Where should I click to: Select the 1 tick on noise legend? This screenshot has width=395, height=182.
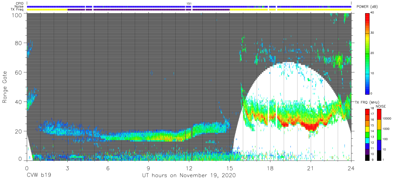point(382,160)
